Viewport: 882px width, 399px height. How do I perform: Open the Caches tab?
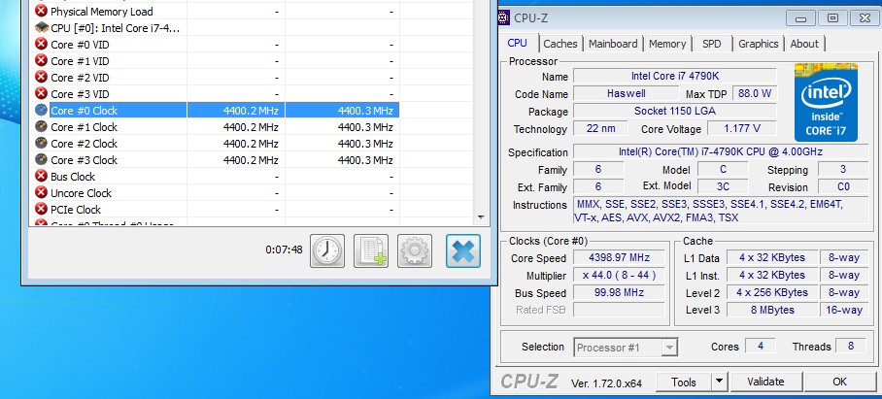pyautogui.click(x=560, y=44)
